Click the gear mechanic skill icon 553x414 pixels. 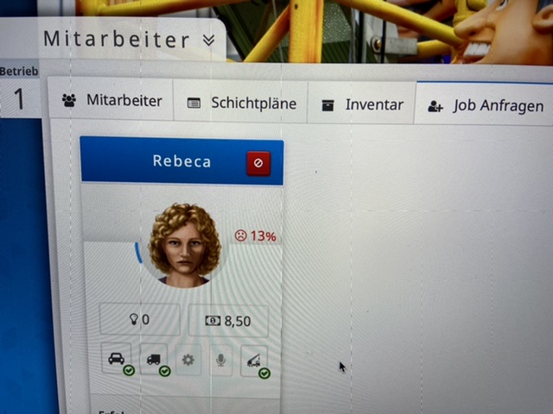point(188,360)
